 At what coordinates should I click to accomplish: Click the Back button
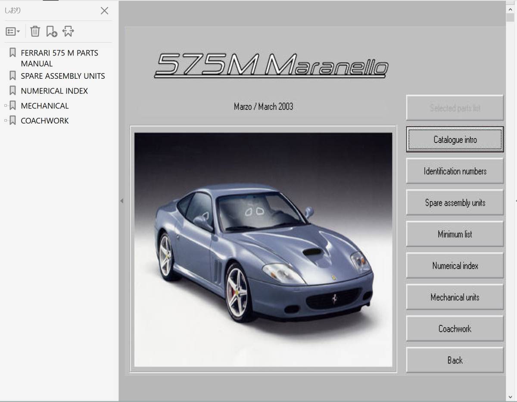point(455,360)
